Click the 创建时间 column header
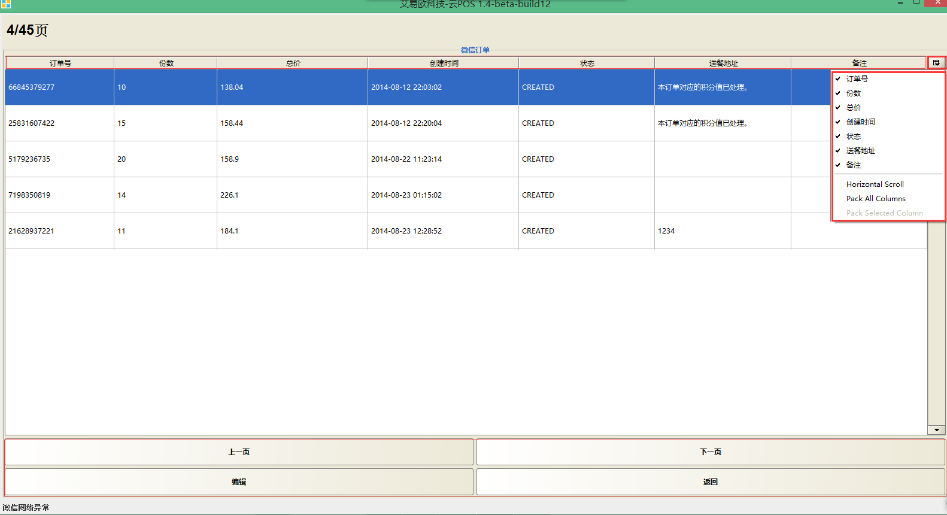947x515 pixels. 443,63
